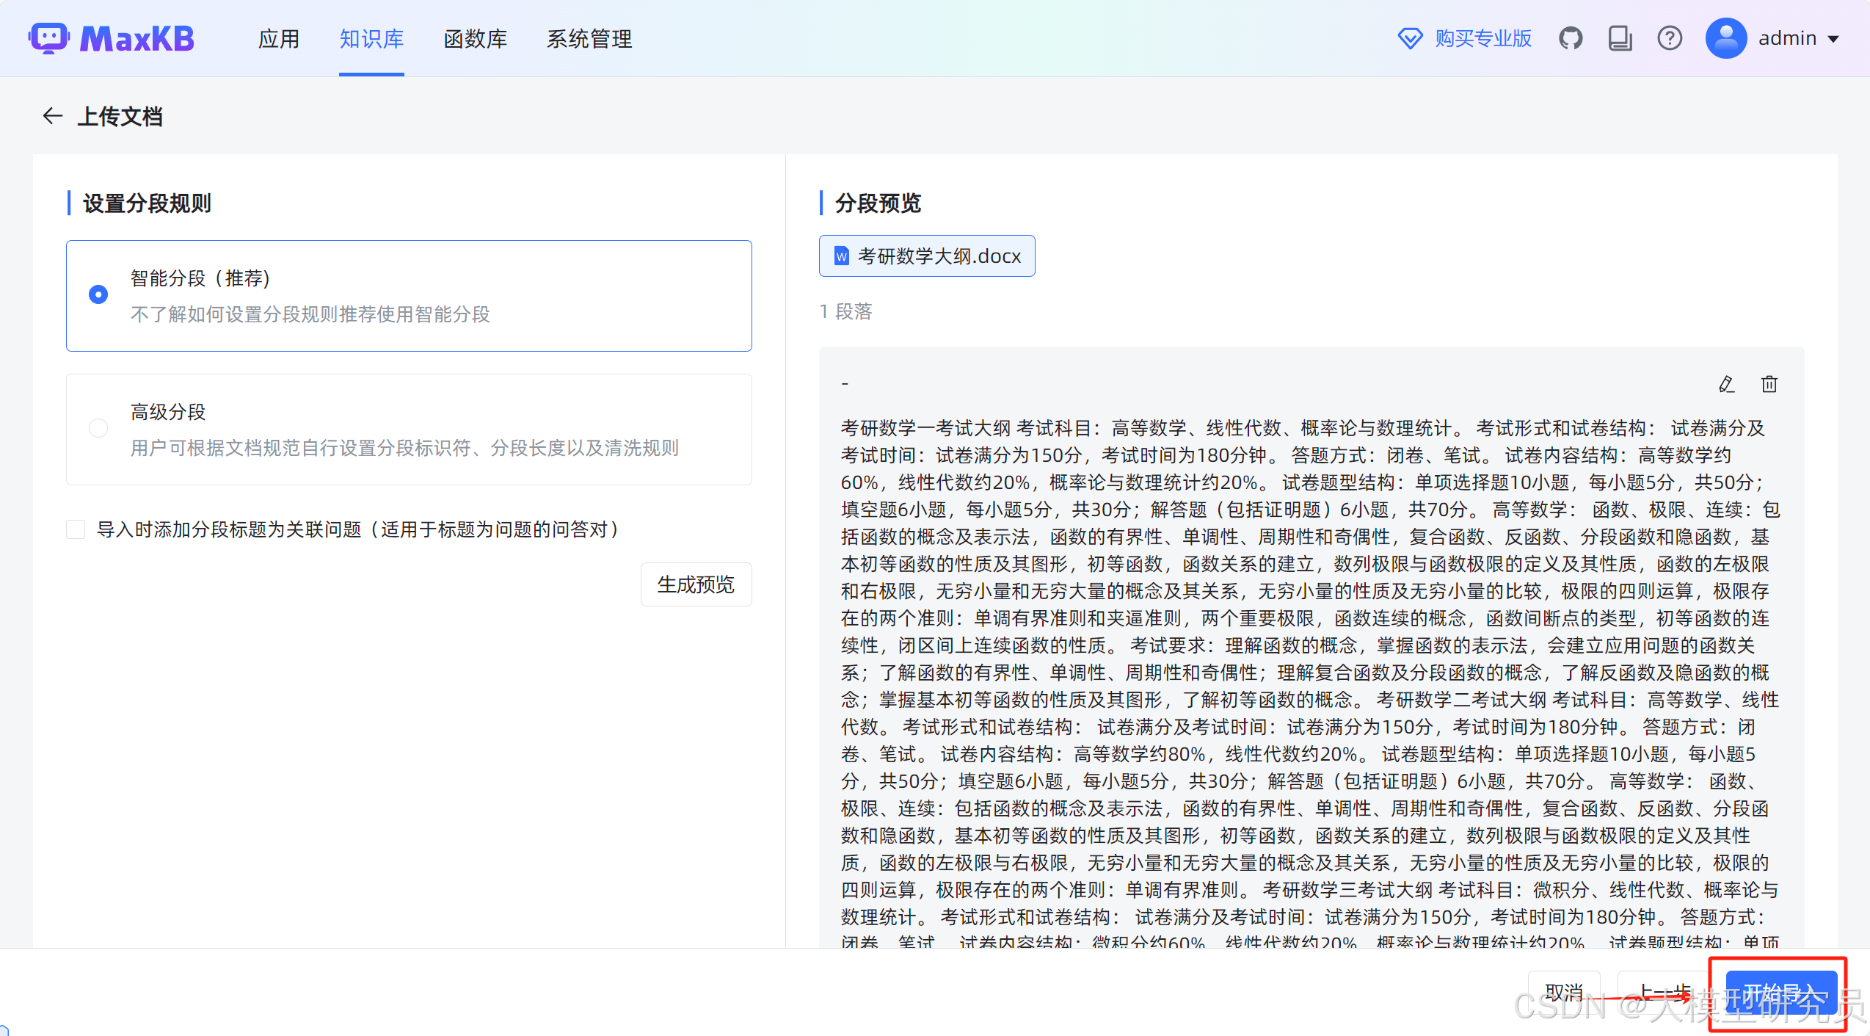Select the 考研数学大纲.docx file tab
The height and width of the screenshot is (1036, 1870).
[x=927, y=256]
